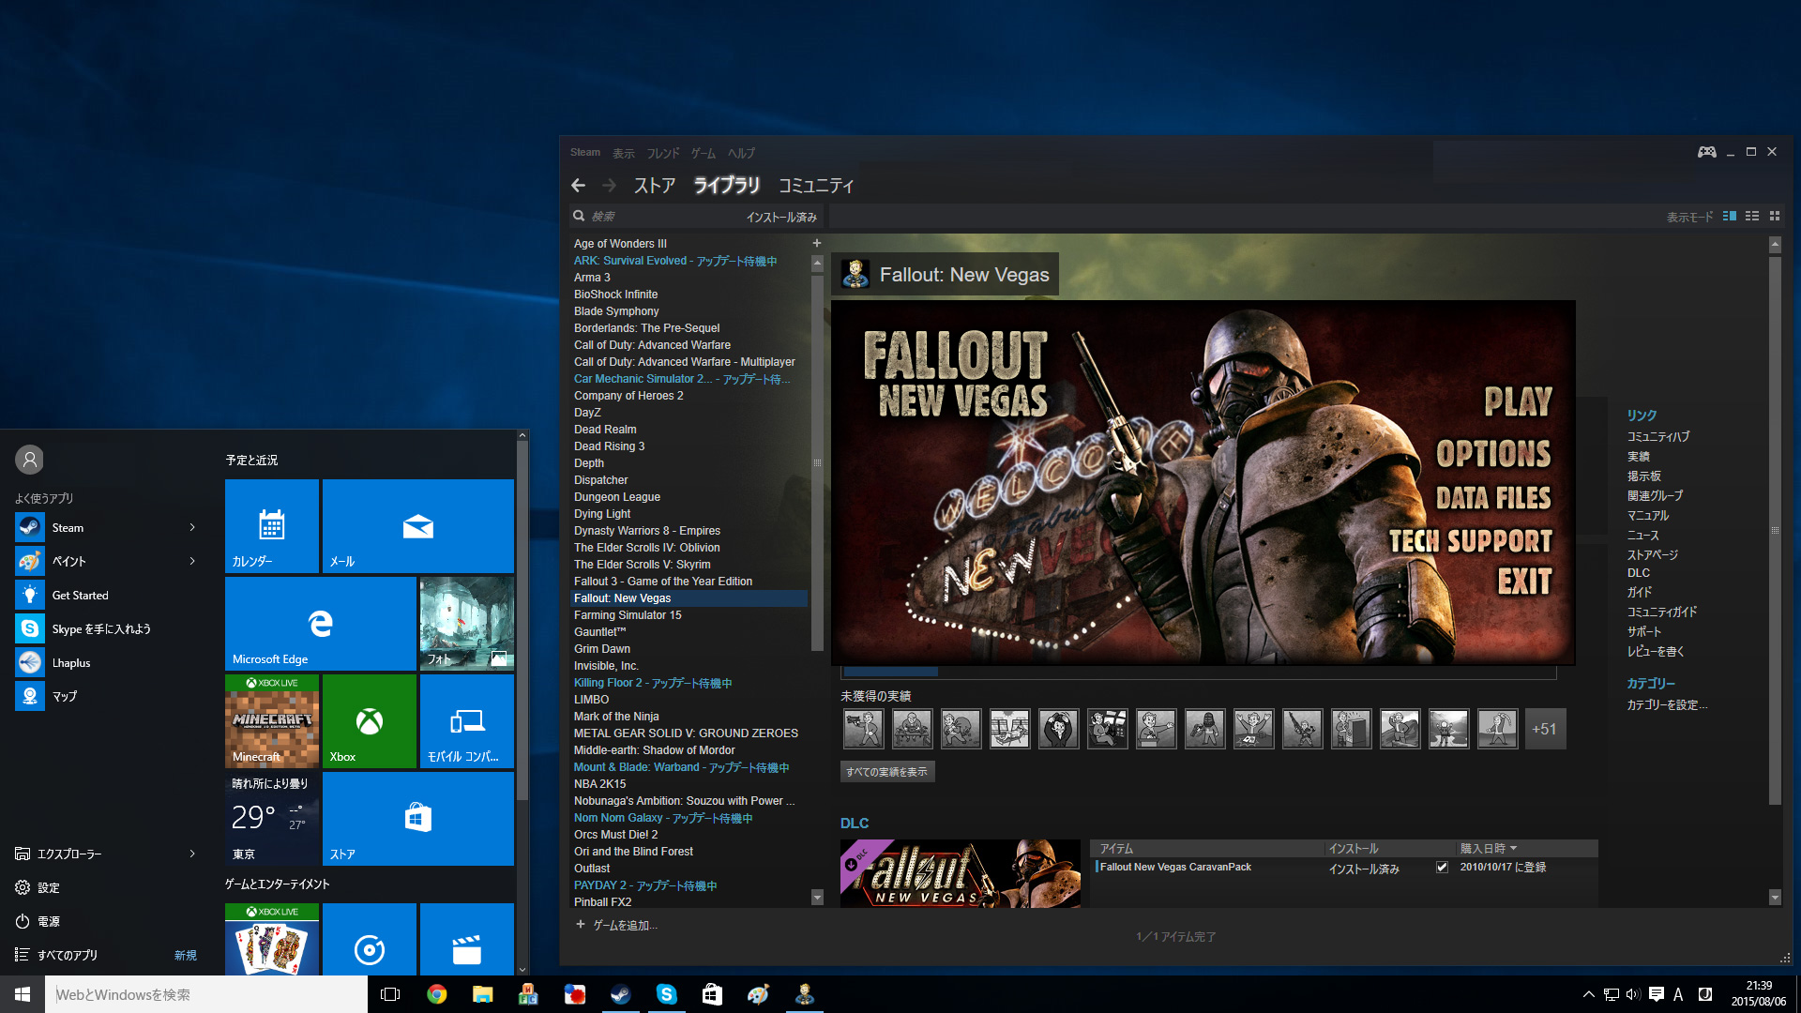1801x1013 pixels.
Task: Open File Explorer from taskbar
Action: 483,994
